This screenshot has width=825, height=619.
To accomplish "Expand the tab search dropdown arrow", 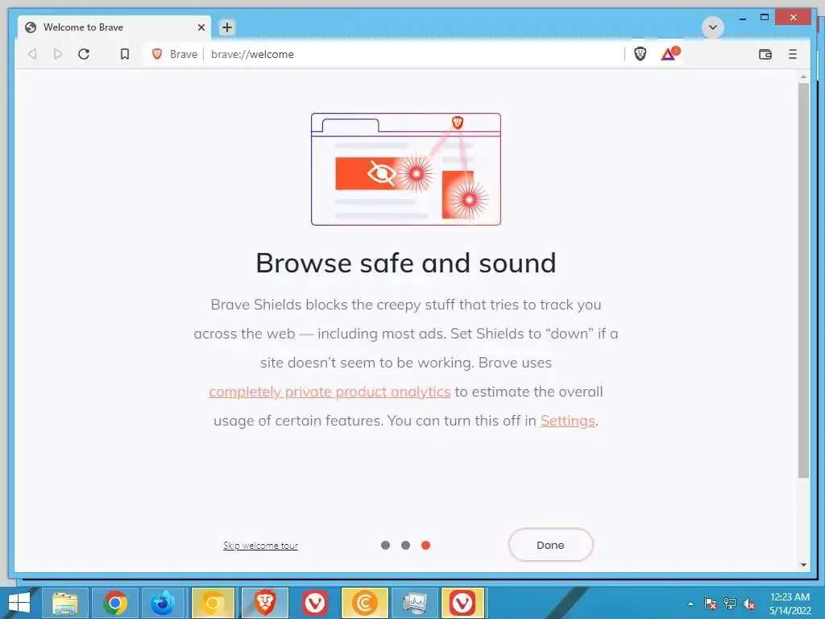I will (x=713, y=27).
